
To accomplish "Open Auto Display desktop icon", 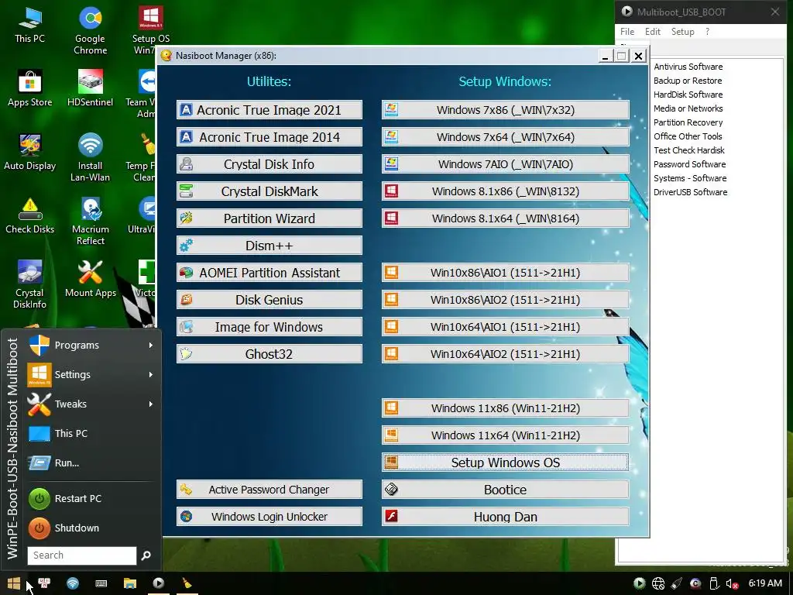I will click(x=30, y=152).
